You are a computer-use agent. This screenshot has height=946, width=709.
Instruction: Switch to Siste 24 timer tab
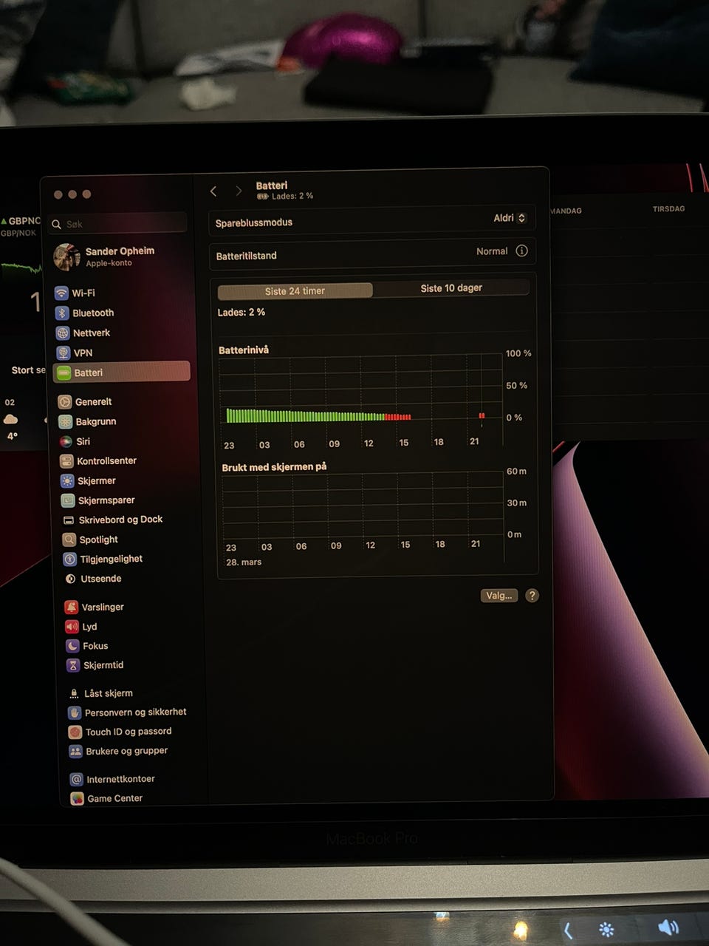tap(295, 290)
